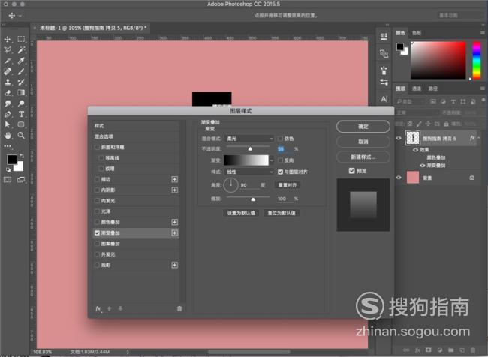Select the Hand tool
This screenshot has width=488, height=357.
pyautogui.click(x=8, y=136)
